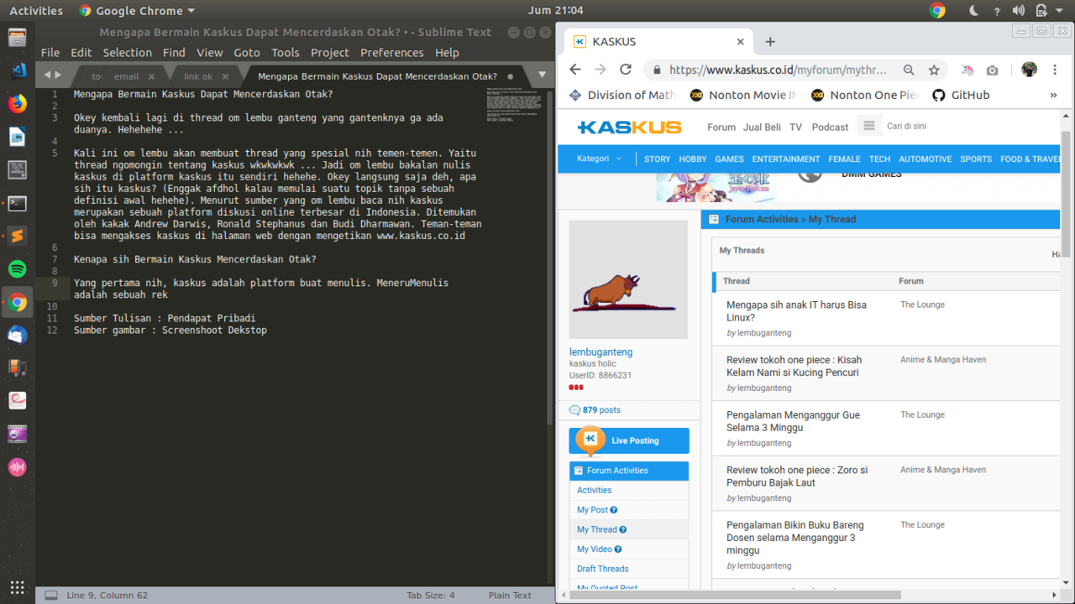Click the Live Posting button
1075x604 pixels.
629,440
